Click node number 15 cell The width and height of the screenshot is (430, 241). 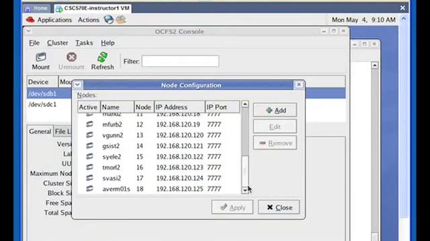tap(140, 157)
